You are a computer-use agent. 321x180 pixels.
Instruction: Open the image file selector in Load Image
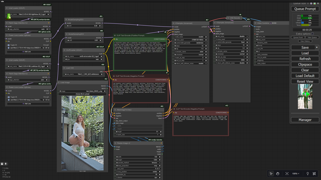point(82,91)
